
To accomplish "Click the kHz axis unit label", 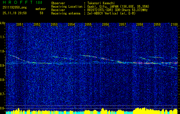I will pos(3,23).
